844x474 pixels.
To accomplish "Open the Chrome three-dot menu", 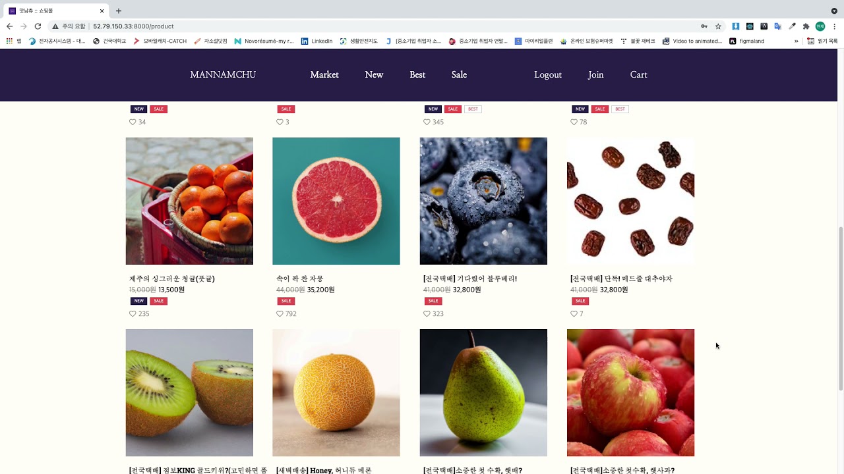I will (834, 26).
